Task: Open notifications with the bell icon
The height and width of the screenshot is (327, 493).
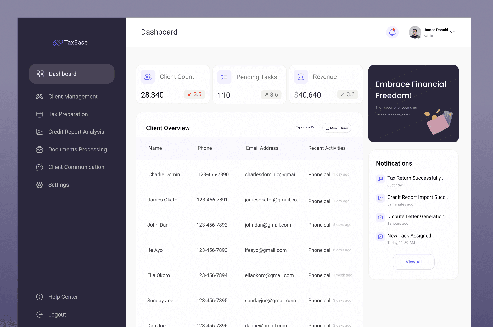Action: pyautogui.click(x=392, y=32)
